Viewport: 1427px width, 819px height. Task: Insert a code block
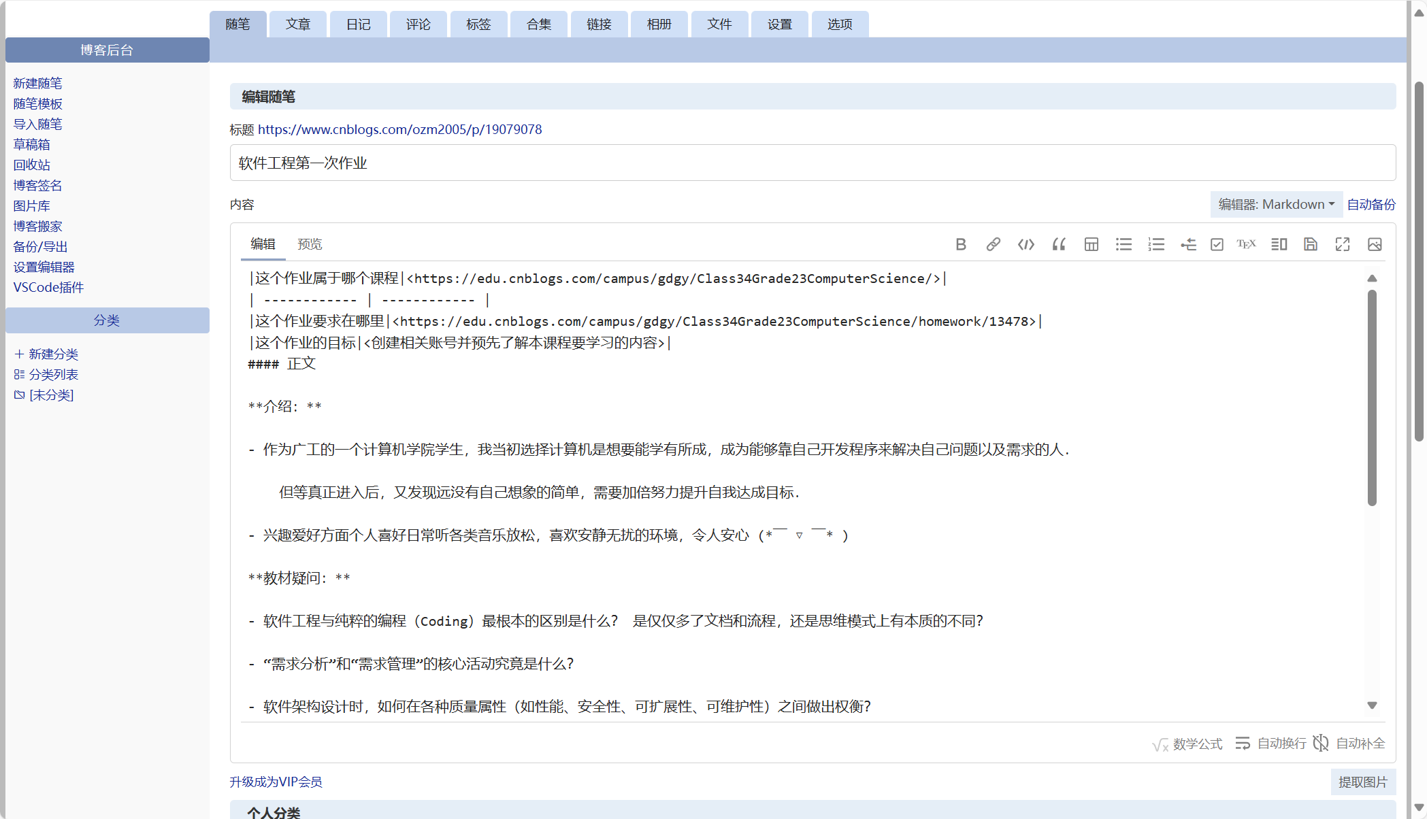pyautogui.click(x=1026, y=244)
